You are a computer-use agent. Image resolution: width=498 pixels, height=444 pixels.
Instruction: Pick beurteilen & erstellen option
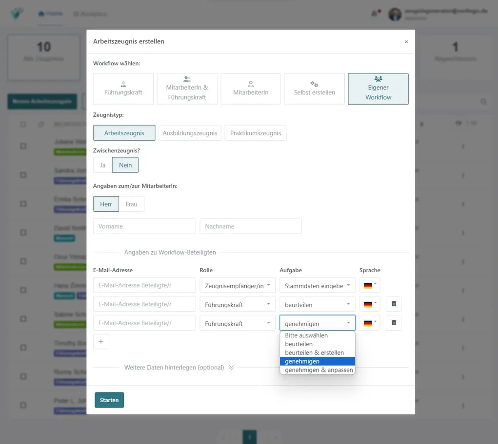(317, 352)
